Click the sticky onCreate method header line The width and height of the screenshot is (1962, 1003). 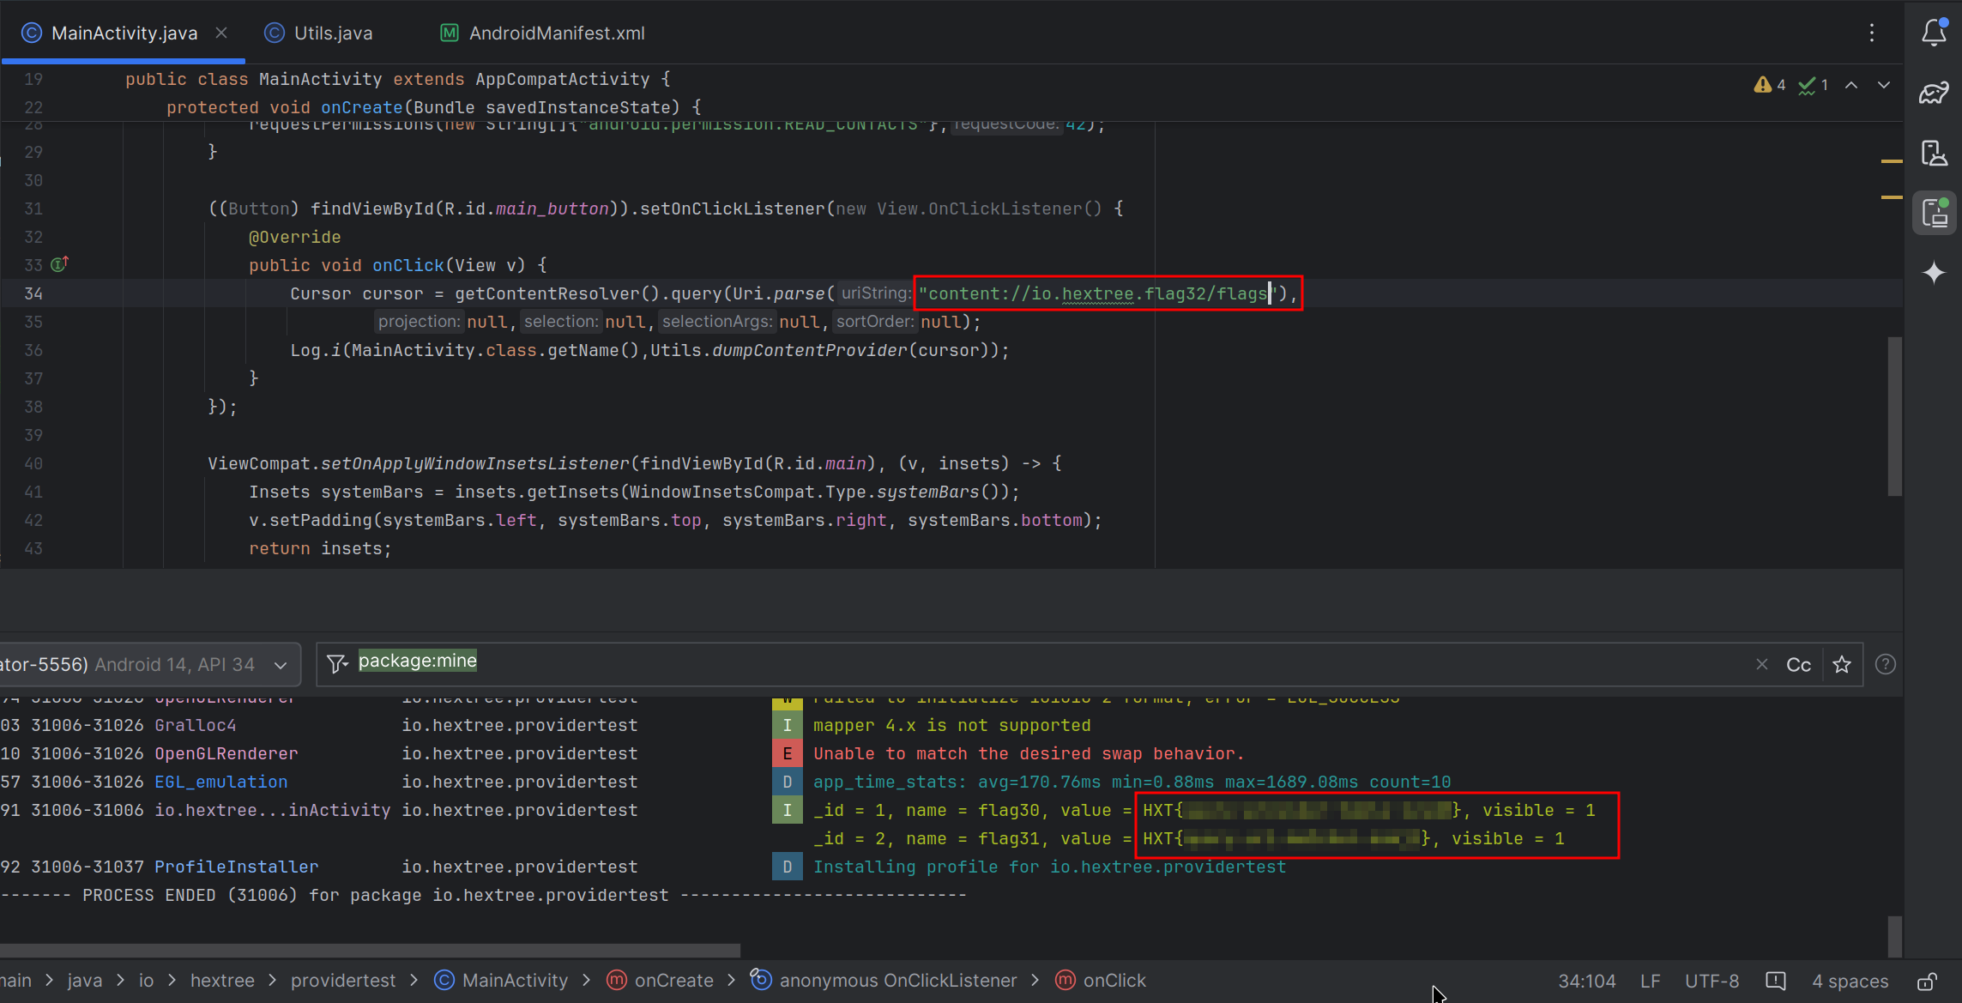tap(433, 107)
